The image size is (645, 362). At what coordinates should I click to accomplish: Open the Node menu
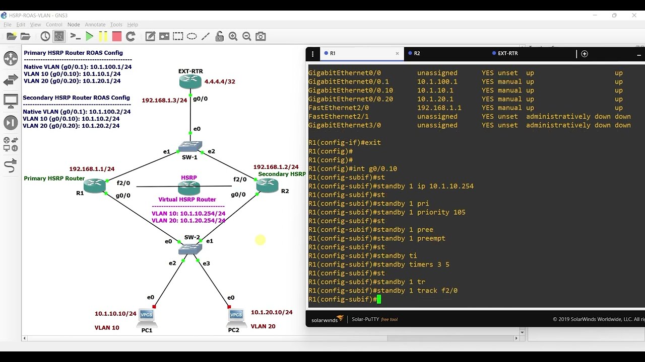[x=74, y=25]
